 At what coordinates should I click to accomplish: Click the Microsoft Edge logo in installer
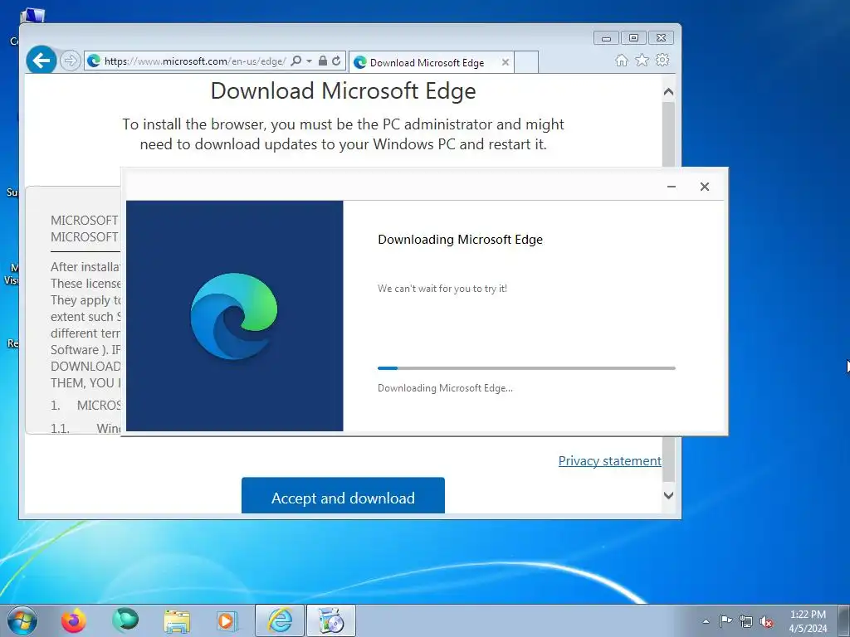[234, 316]
